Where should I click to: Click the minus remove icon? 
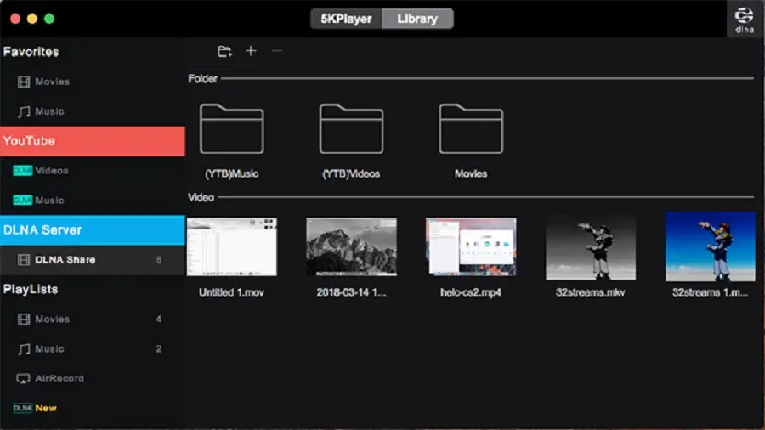click(277, 51)
